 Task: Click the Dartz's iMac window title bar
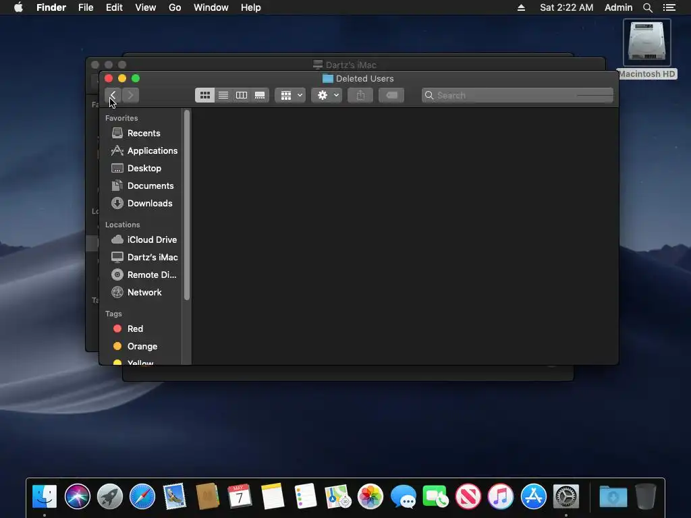[345, 65]
